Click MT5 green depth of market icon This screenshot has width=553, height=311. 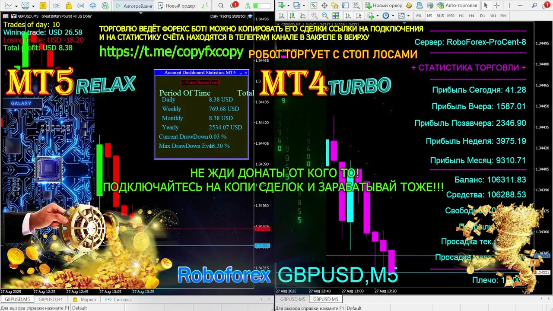[x=205, y=6]
